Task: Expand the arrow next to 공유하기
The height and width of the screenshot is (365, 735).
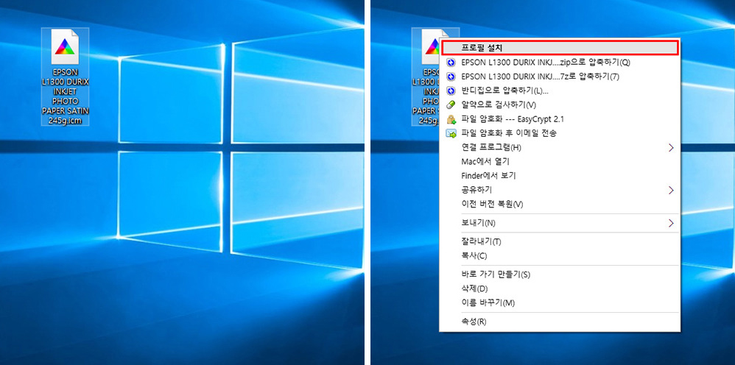Action: click(671, 190)
